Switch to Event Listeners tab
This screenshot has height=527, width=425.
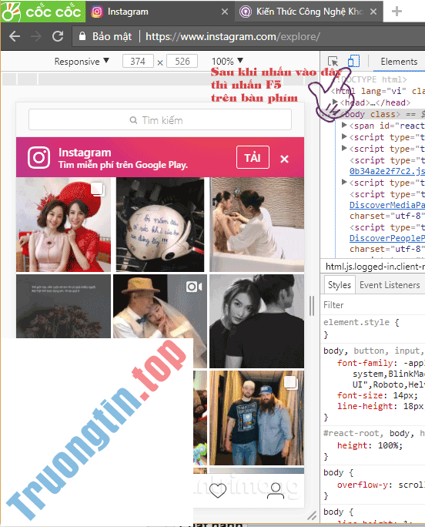pos(390,285)
